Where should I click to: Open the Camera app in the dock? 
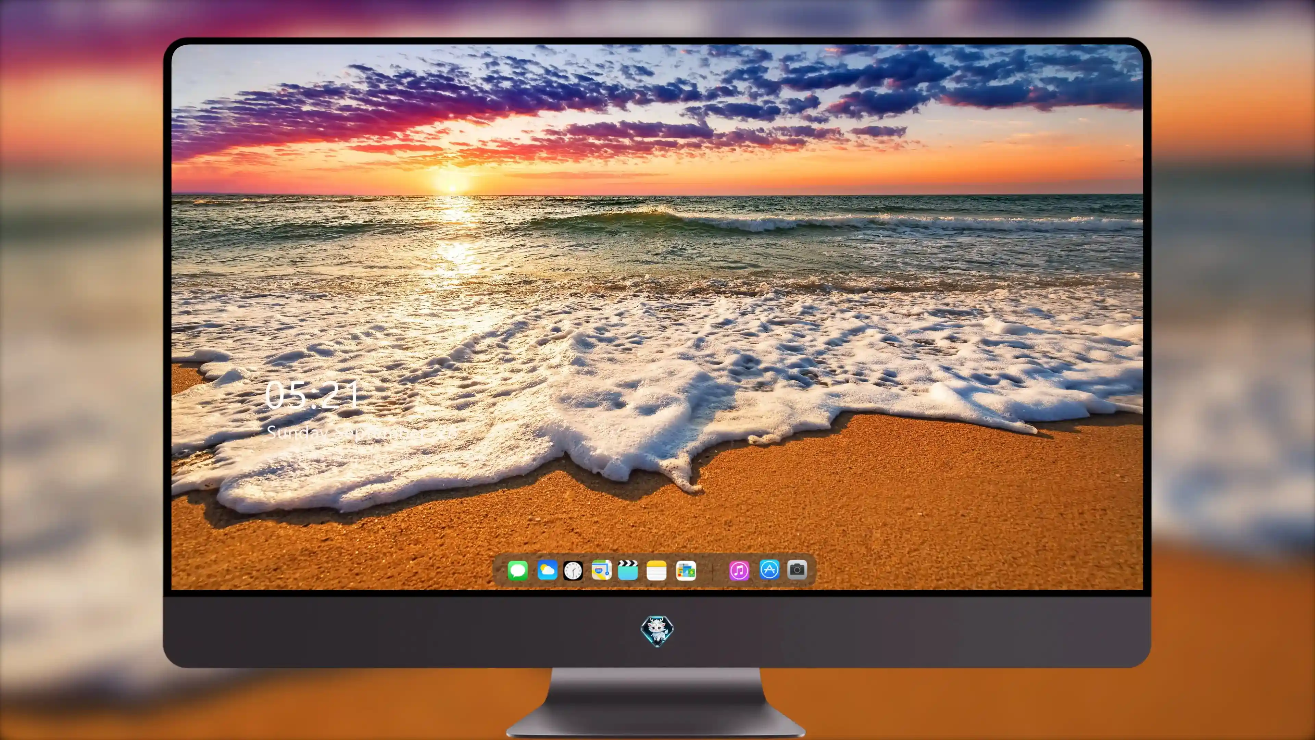tap(797, 569)
